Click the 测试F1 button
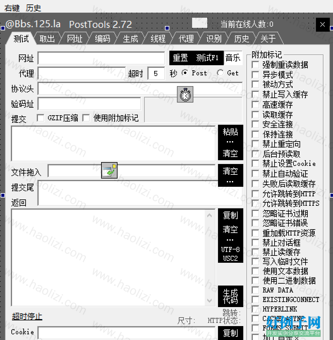 (207, 58)
